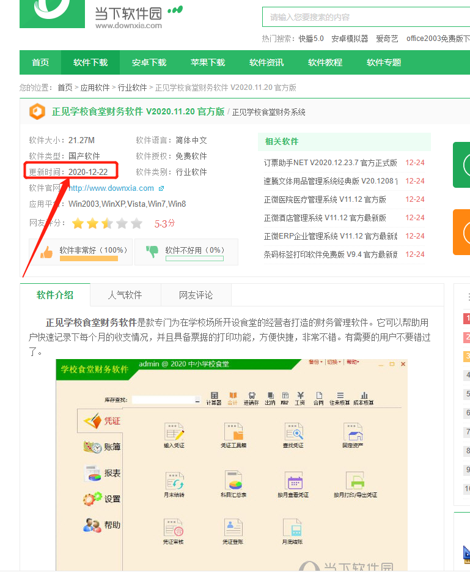Viewport: 470px width, 575px height.
Task: Click the thumbs-down 软件不好用 vote
Action: tap(186, 252)
